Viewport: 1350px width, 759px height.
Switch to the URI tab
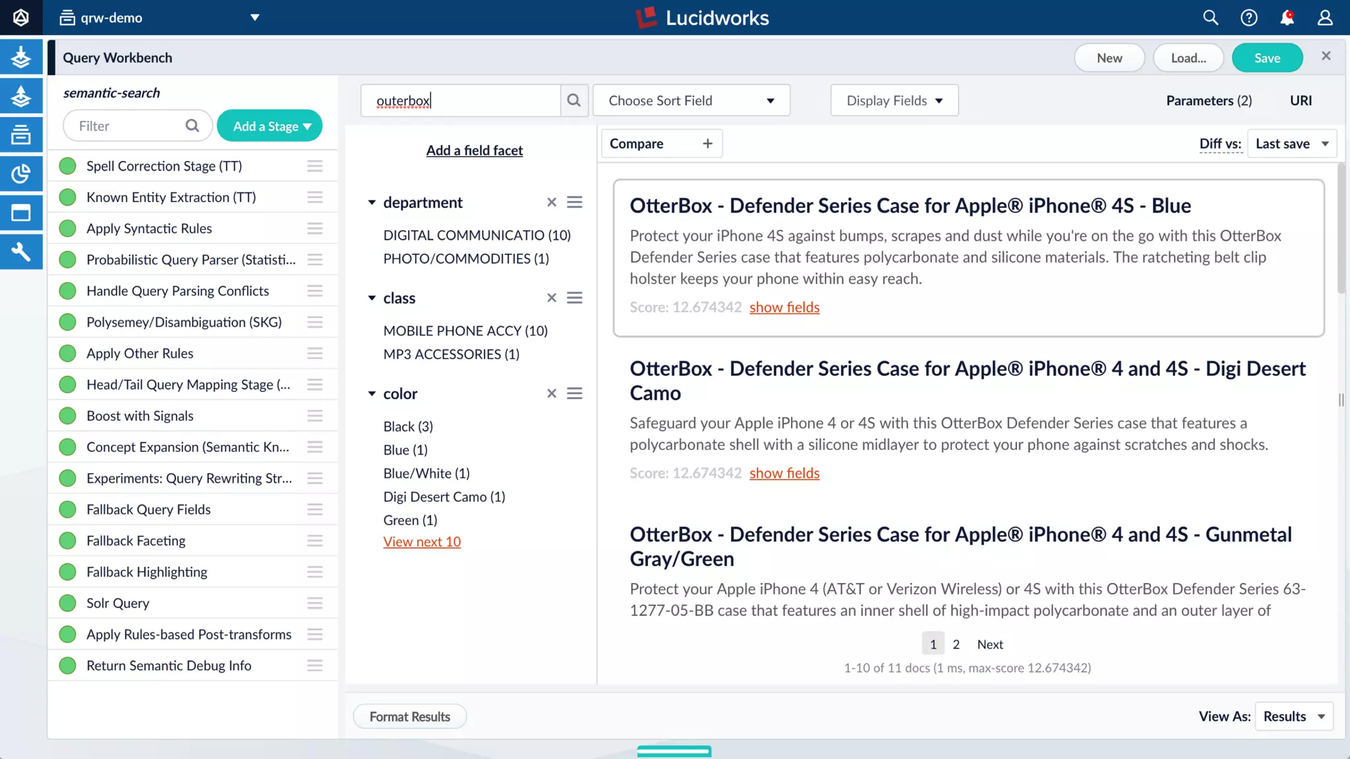coord(1301,101)
